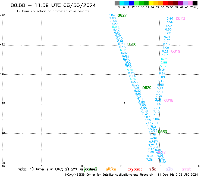This screenshot has height=177, width=201.
Task: Click the small island outline near latitude -16
Action: (124, 103)
